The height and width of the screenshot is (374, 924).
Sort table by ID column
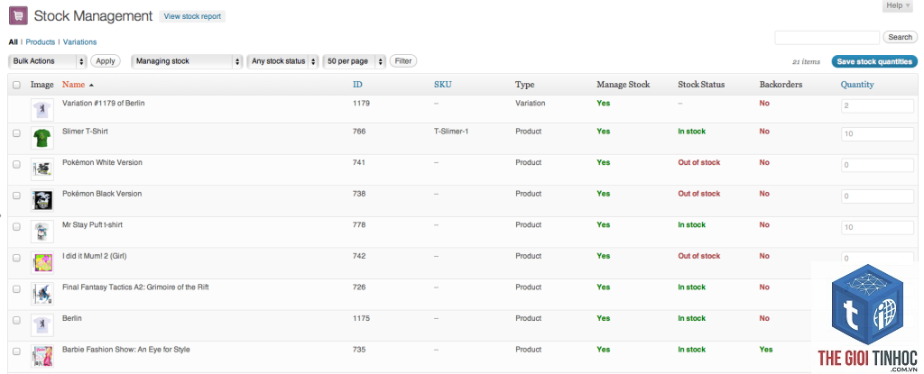click(x=357, y=85)
